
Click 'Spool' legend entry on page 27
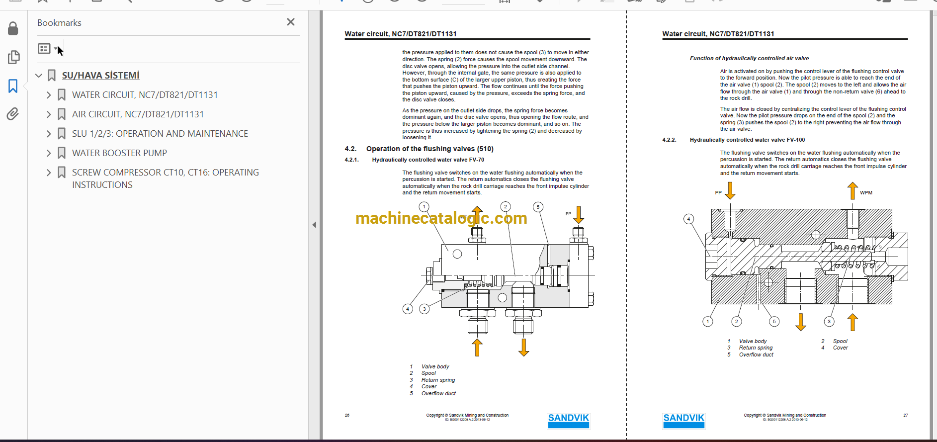pyautogui.click(x=840, y=341)
